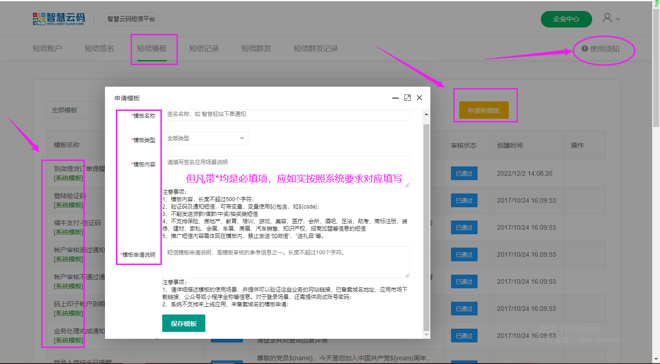Close the 申请模板 dialog

(419, 98)
